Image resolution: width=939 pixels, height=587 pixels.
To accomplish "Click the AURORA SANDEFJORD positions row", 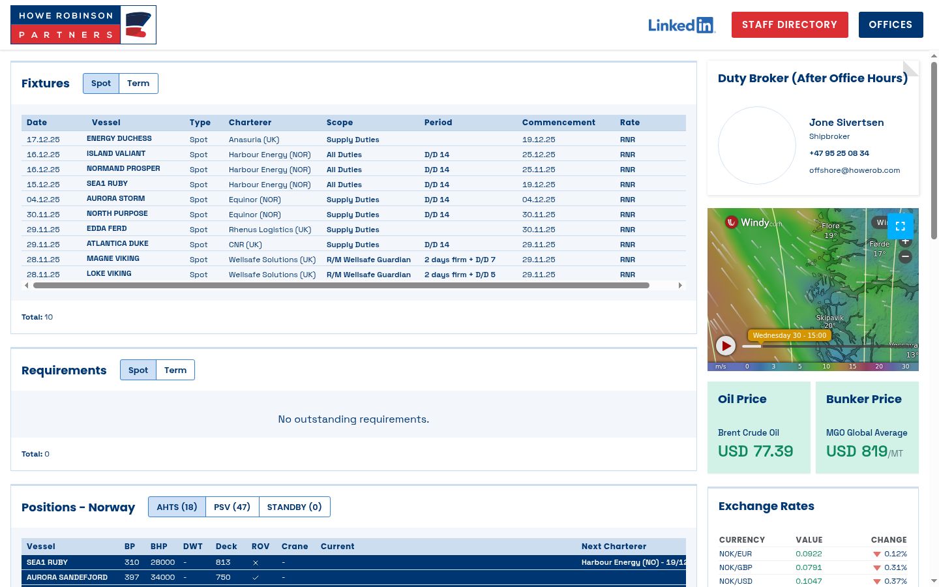I will point(353,577).
